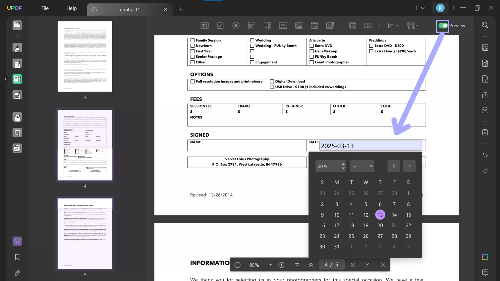
Task: Zoom out with the minus button
Action: pyautogui.click(x=237, y=265)
